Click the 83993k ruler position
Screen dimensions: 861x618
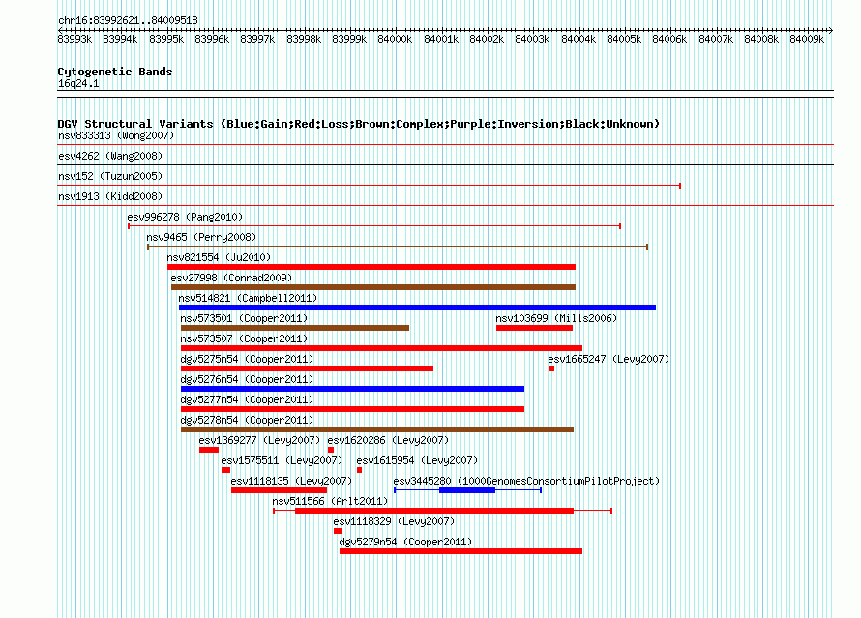point(74,39)
